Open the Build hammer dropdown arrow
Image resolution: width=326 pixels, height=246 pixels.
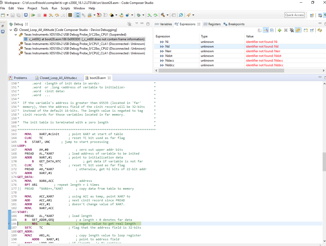tap(167, 15)
